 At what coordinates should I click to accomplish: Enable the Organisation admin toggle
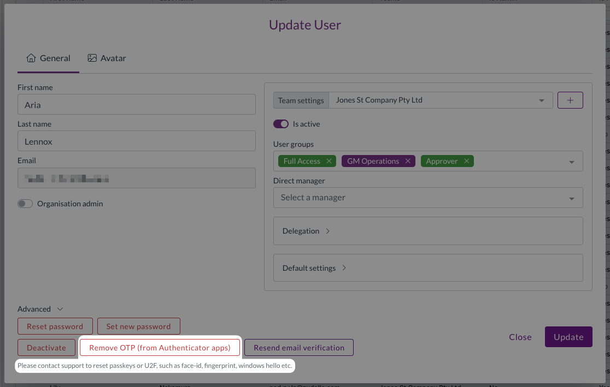(25, 204)
